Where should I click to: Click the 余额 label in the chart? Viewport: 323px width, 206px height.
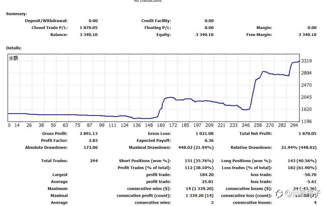pyautogui.click(x=13, y=58)
